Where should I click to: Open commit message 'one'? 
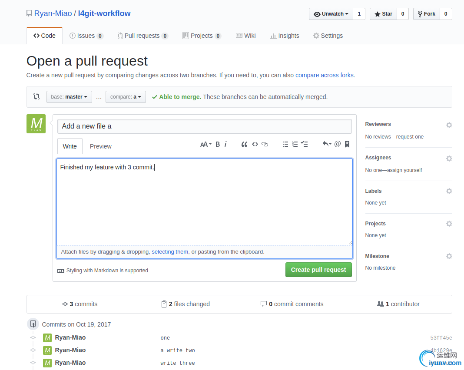[x=165, y=338]
